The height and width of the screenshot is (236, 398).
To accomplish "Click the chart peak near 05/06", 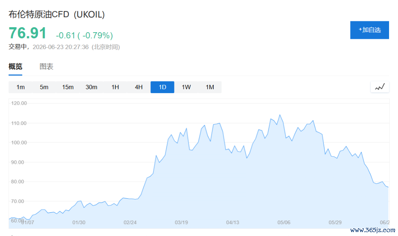I will tap(280, 115).
